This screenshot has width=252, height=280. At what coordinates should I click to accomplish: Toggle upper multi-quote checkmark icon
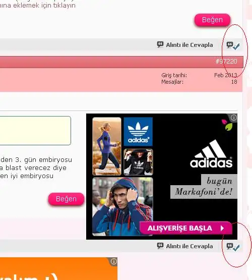(x=233, y=45)
